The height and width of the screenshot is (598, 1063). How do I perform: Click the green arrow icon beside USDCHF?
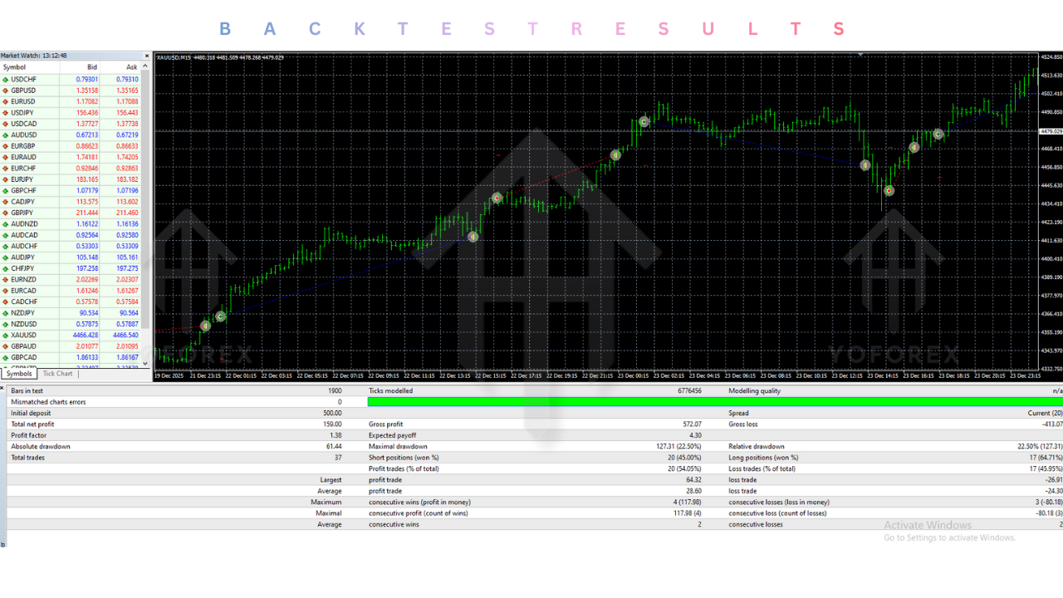click(x=6, y=79)
